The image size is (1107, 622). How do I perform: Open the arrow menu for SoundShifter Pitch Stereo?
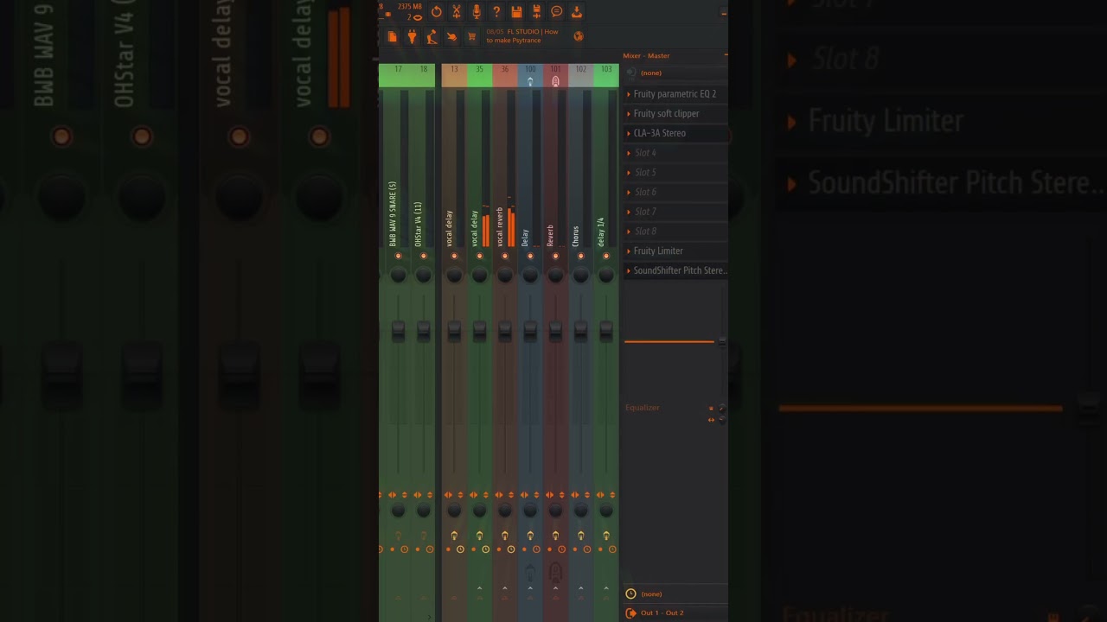(629, 271)
